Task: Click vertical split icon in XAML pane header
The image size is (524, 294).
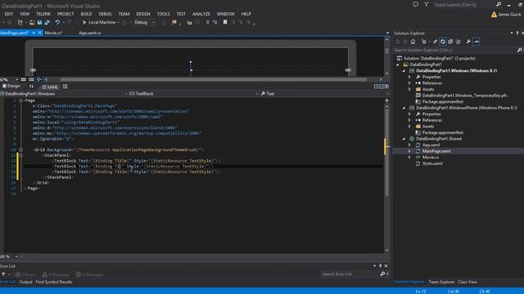Action: click(376, 87)
